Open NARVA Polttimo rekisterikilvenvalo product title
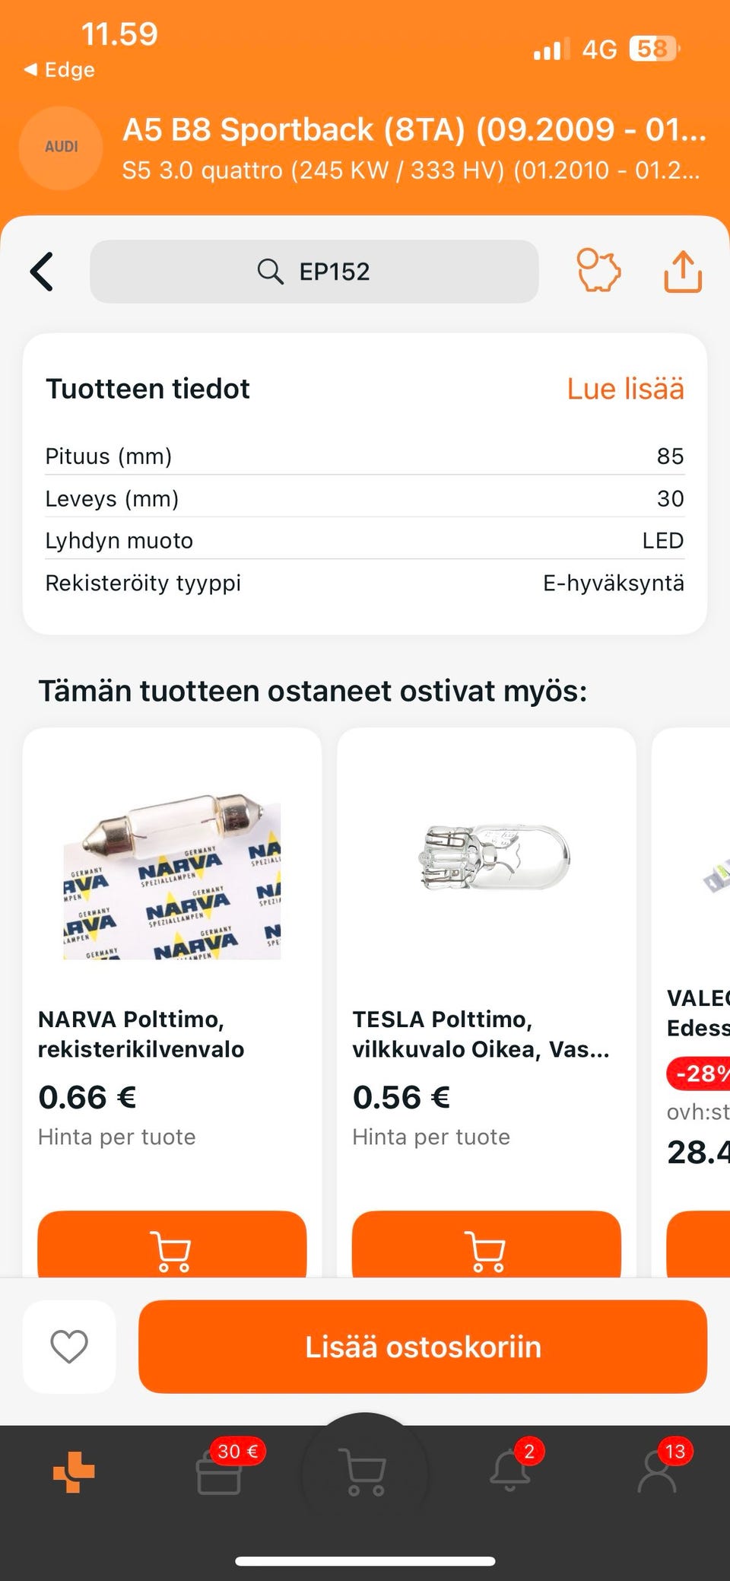This screenshot has height=1581, width=730. pos(141,1034)
